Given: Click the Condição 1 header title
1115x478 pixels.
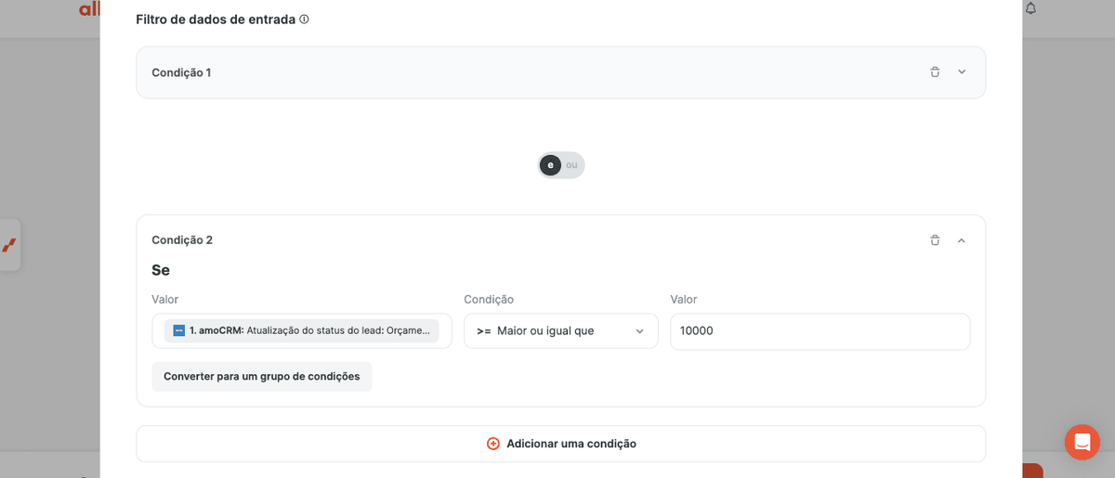Looking at the screenshot, I should [x=181, y=72].
